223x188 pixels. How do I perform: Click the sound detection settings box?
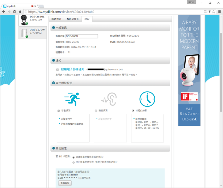coord(110,128)
